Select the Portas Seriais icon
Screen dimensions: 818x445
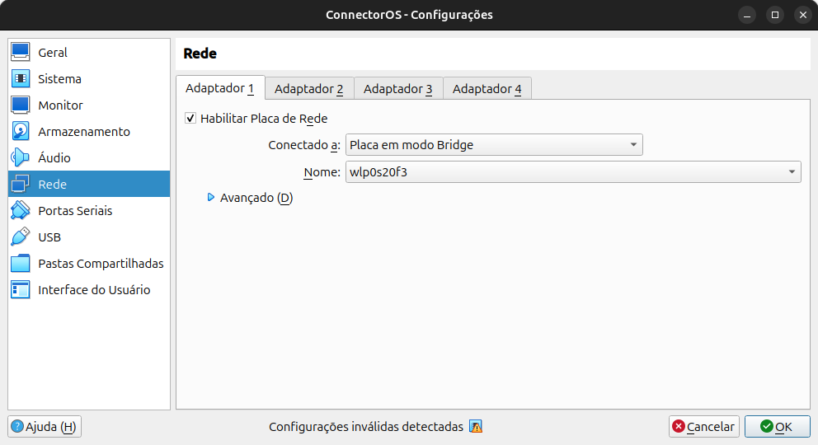click(21, 210)
